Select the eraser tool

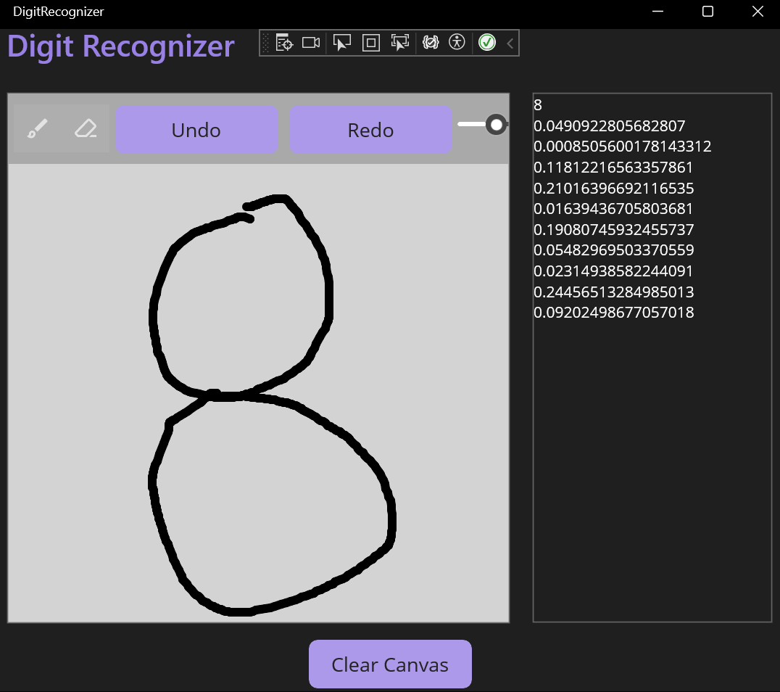pos(86,128)
